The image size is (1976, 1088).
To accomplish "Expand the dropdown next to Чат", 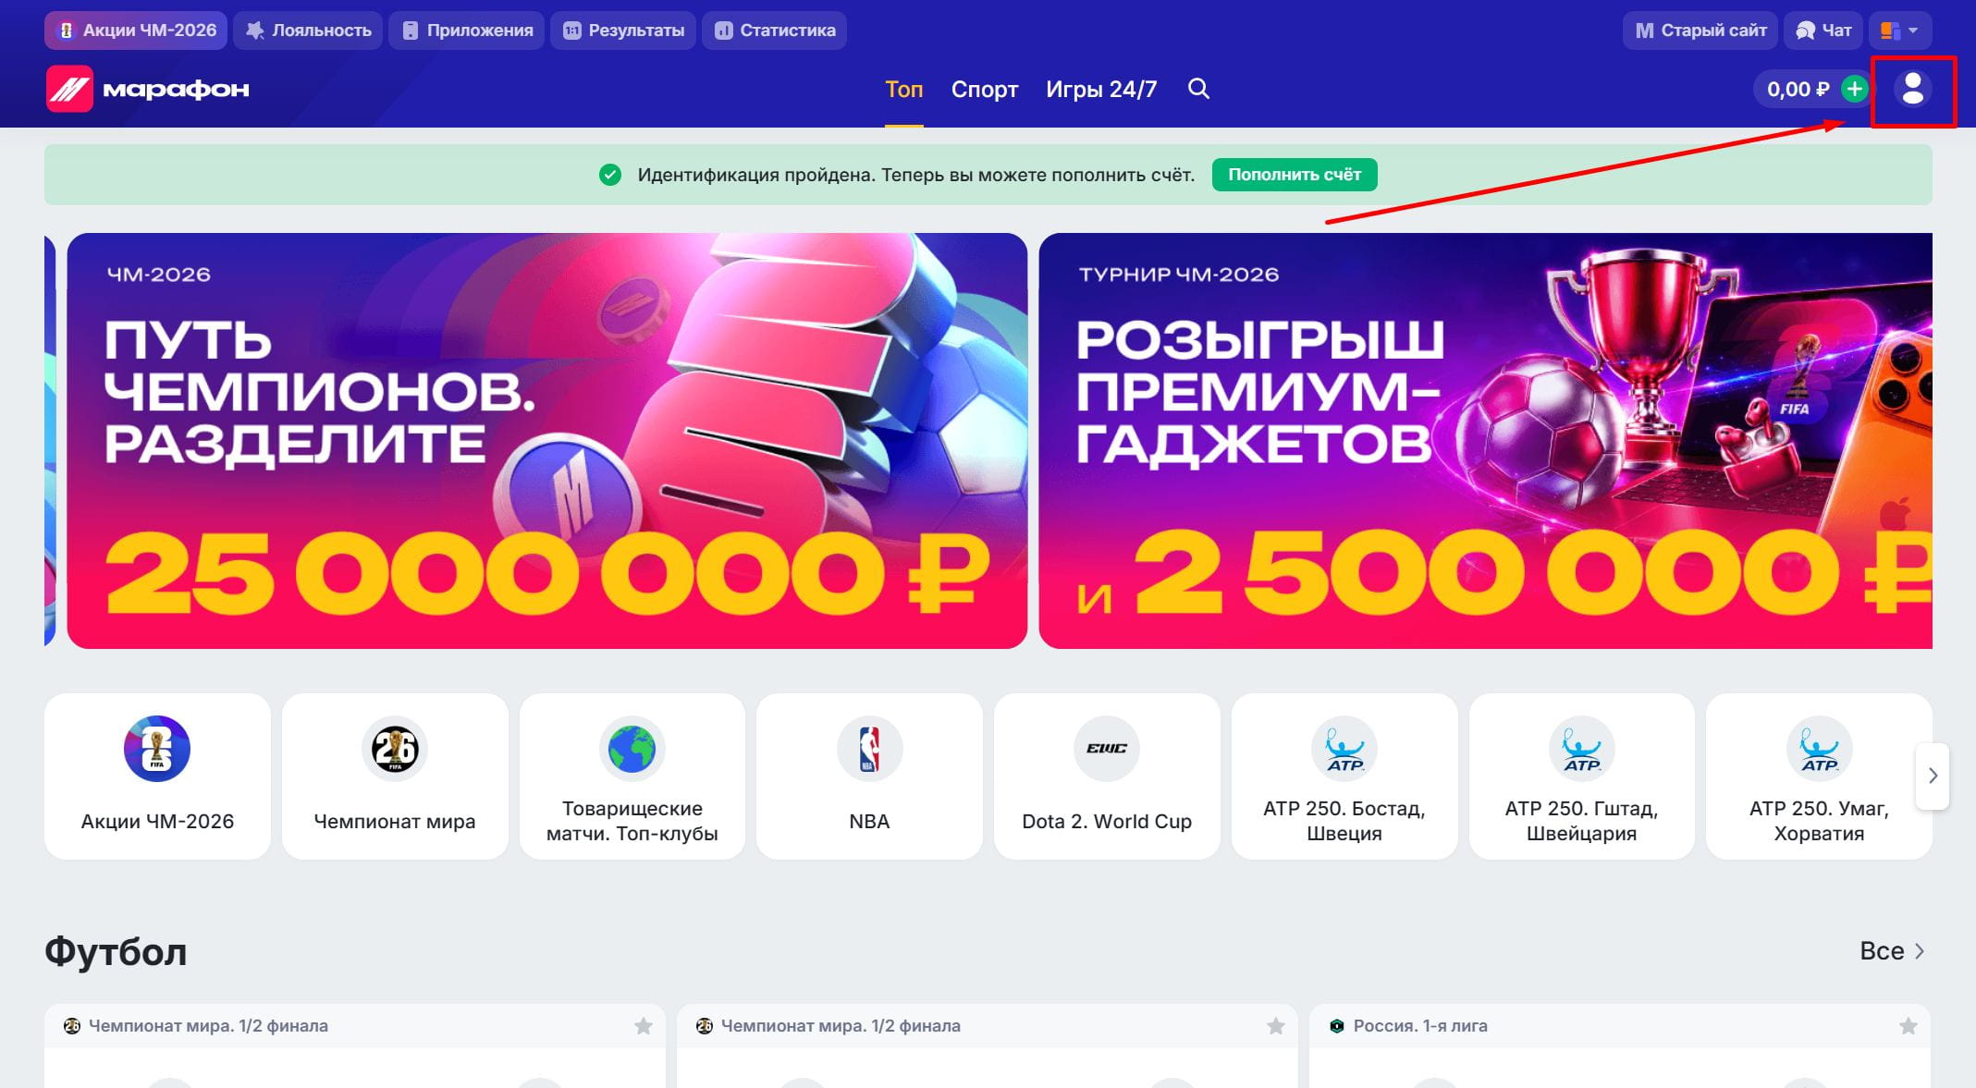I will click(x=1900, y=31).
